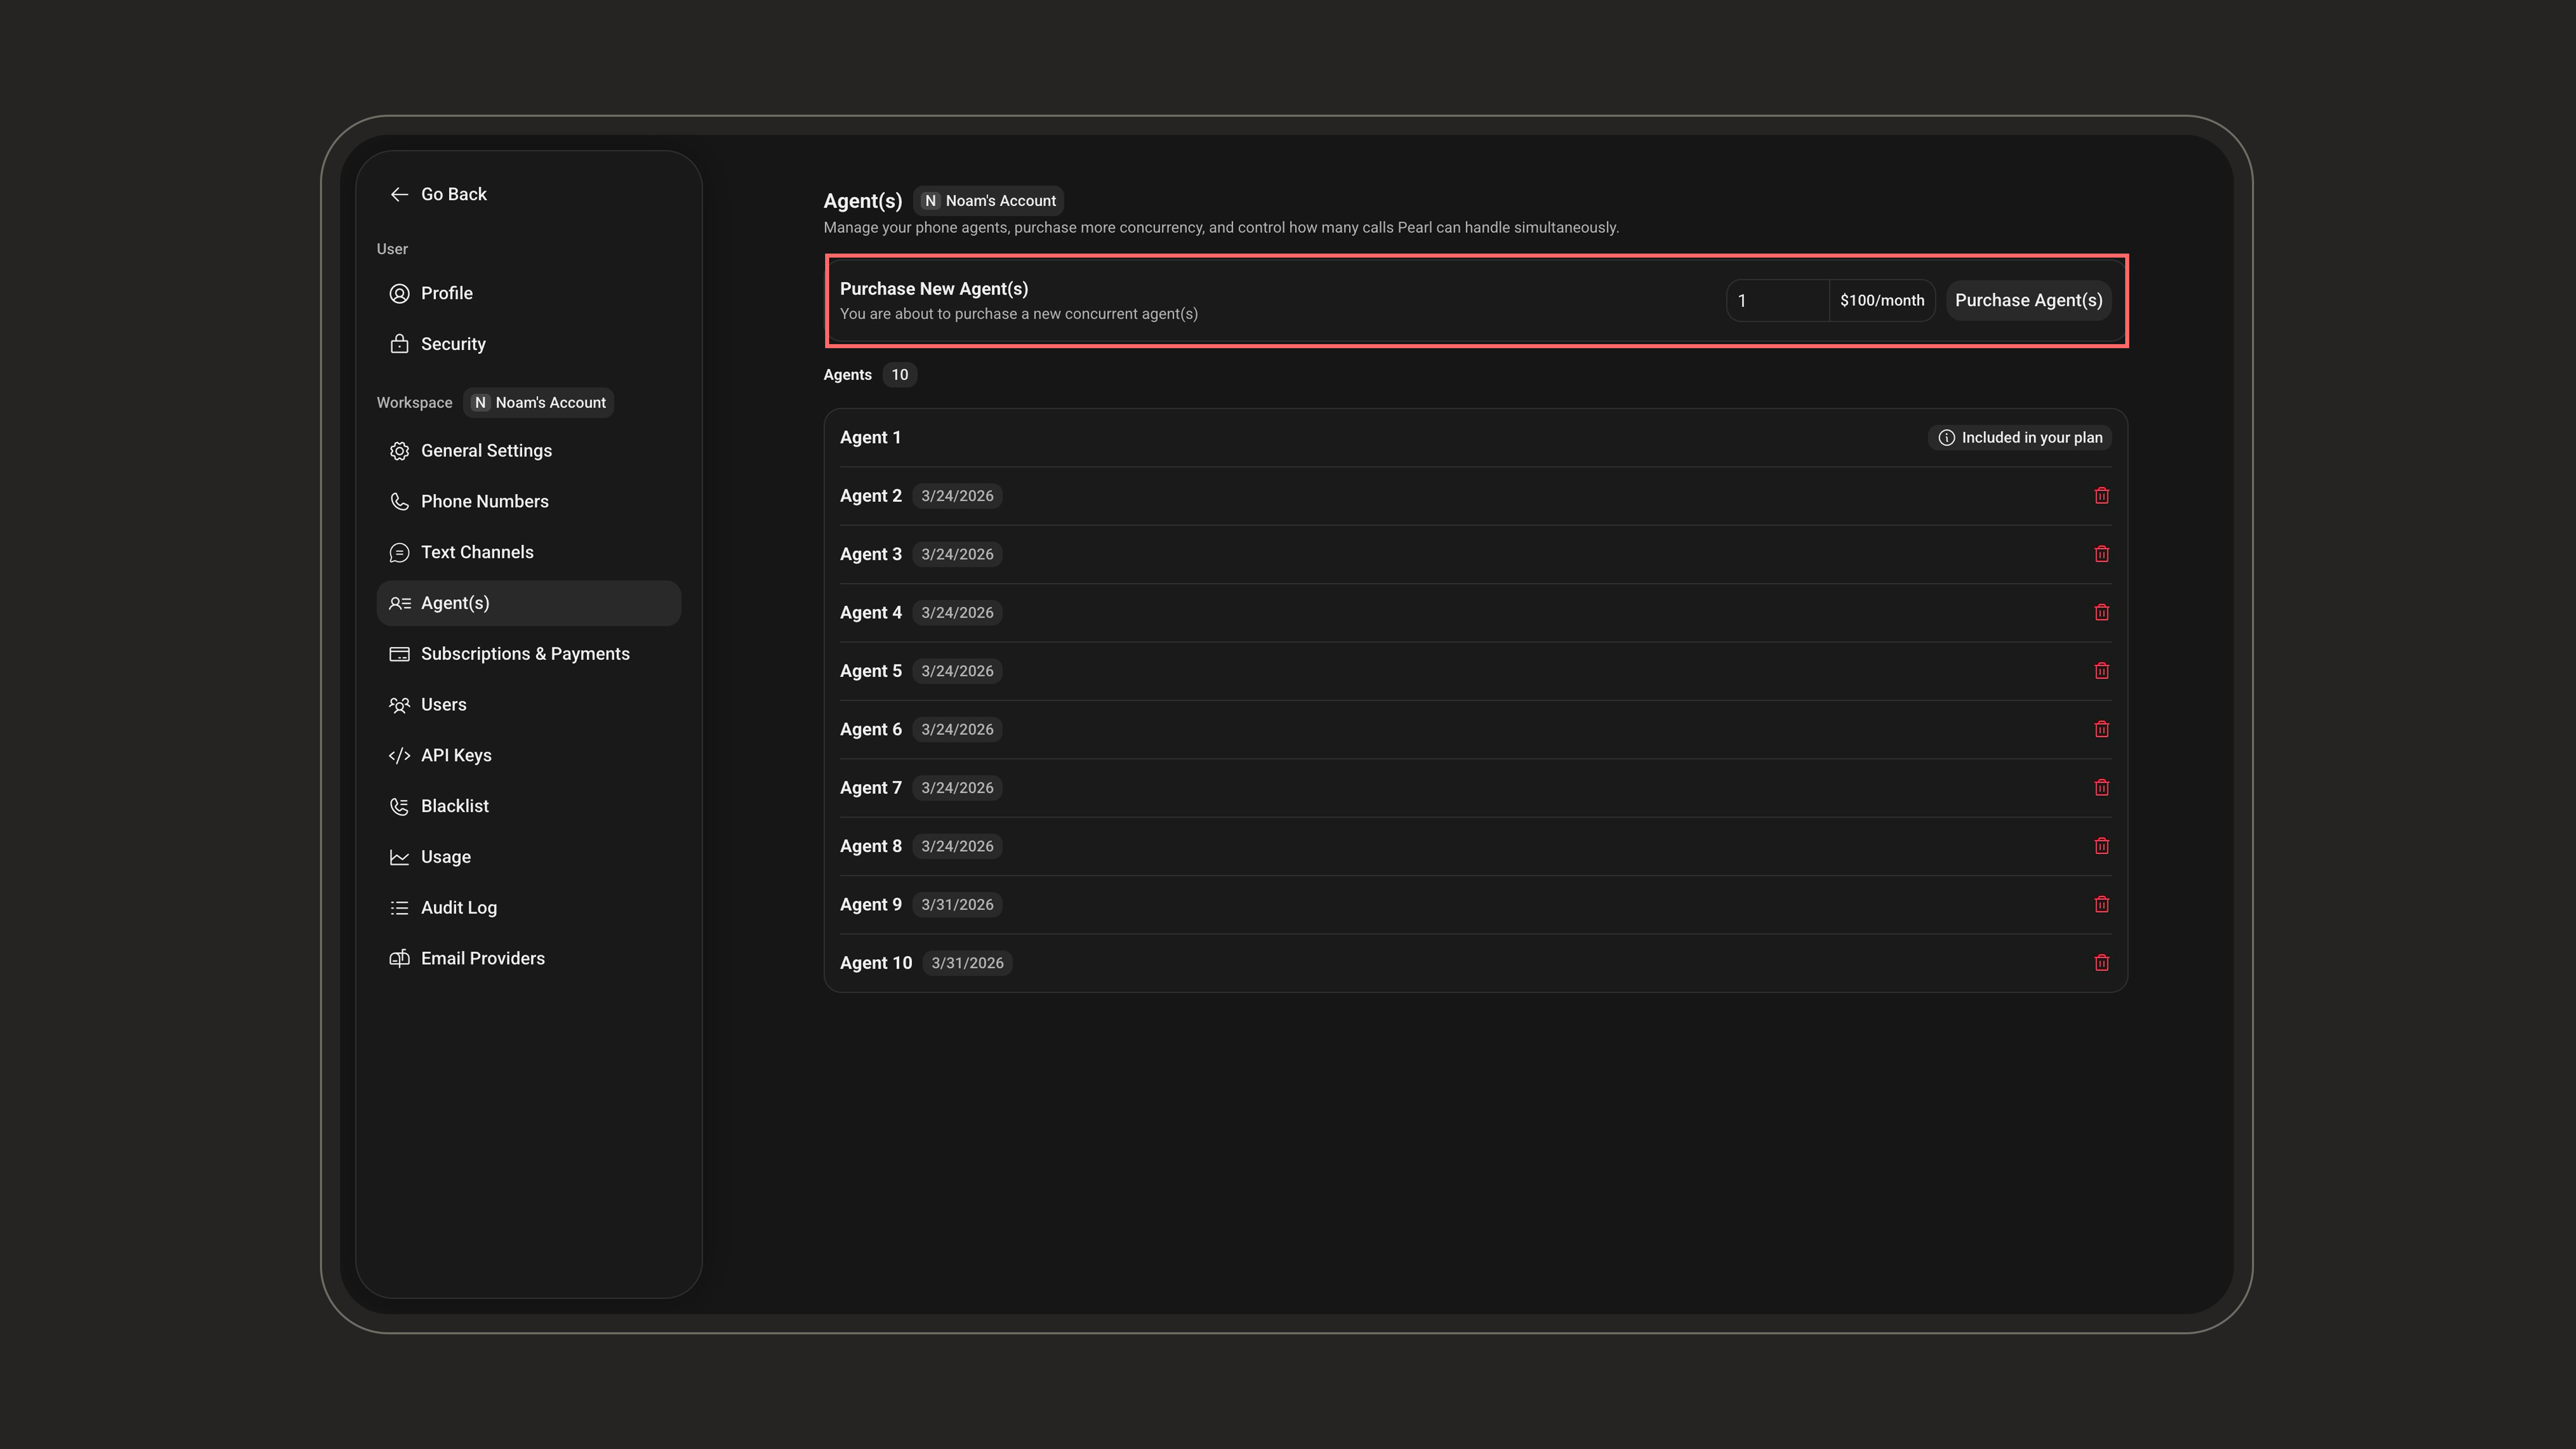Open Subscriptions & Payments
Viewport: 2576px width, 1449px height.
528,654
